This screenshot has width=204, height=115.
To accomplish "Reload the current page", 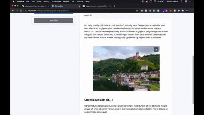I will 21,11.
